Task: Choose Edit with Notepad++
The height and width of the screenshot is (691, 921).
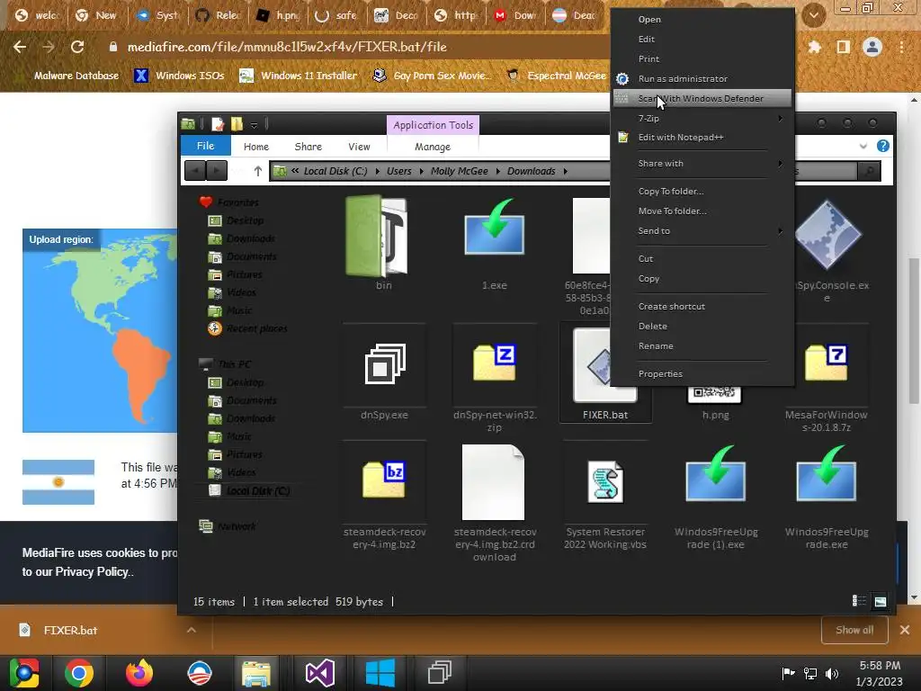Action: 702,138
